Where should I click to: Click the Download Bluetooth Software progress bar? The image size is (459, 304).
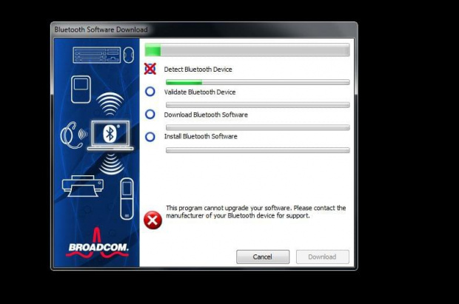[x=258, y=127]
